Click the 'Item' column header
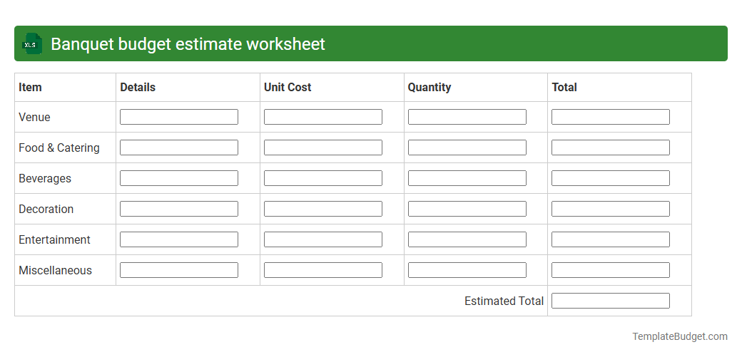Viewport: 742px width, 357px height. click(30, 88)
